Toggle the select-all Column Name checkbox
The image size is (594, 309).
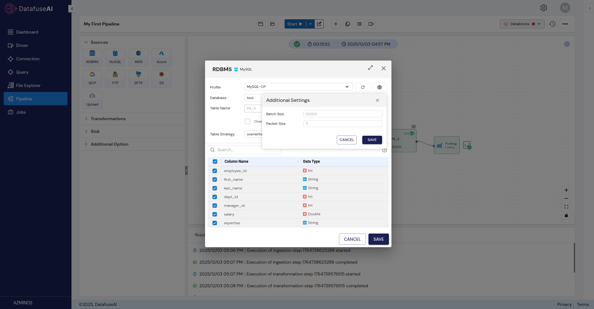pos(215,161)
